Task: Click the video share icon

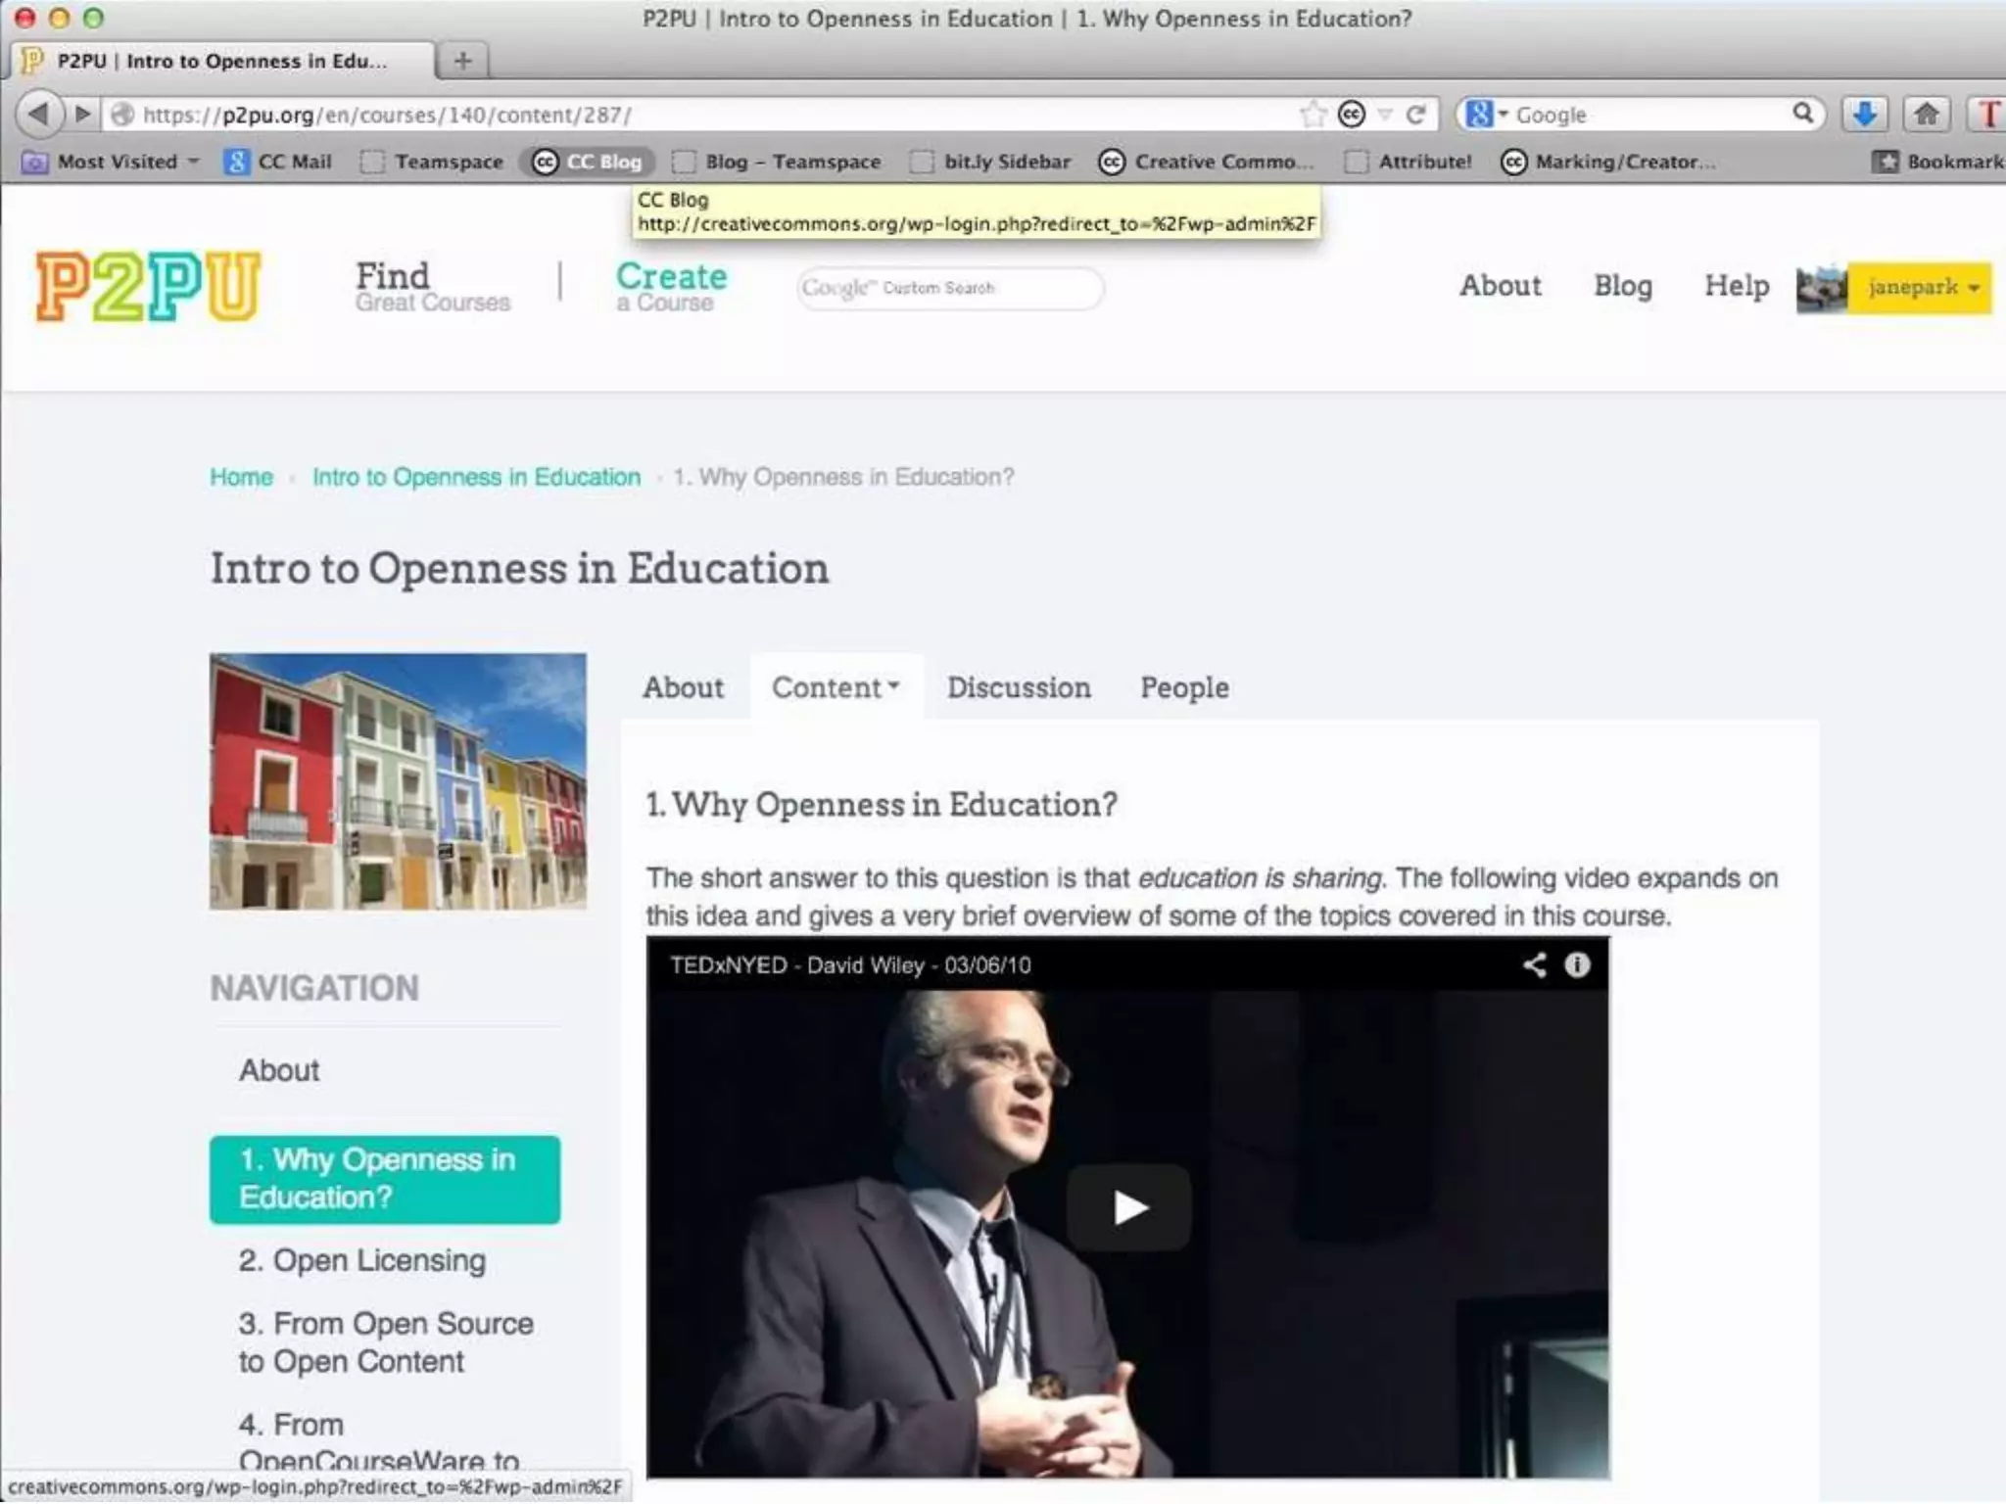Action: point(1534,965)
